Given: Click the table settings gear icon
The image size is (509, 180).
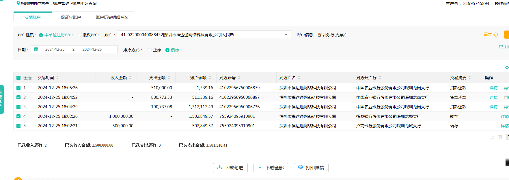Looking at the screenshot, I should tap(507, 68).
